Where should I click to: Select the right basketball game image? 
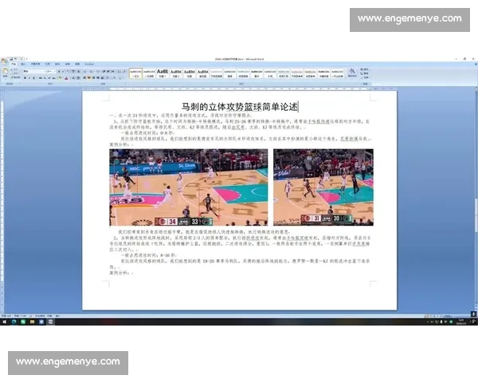(323, 188)
